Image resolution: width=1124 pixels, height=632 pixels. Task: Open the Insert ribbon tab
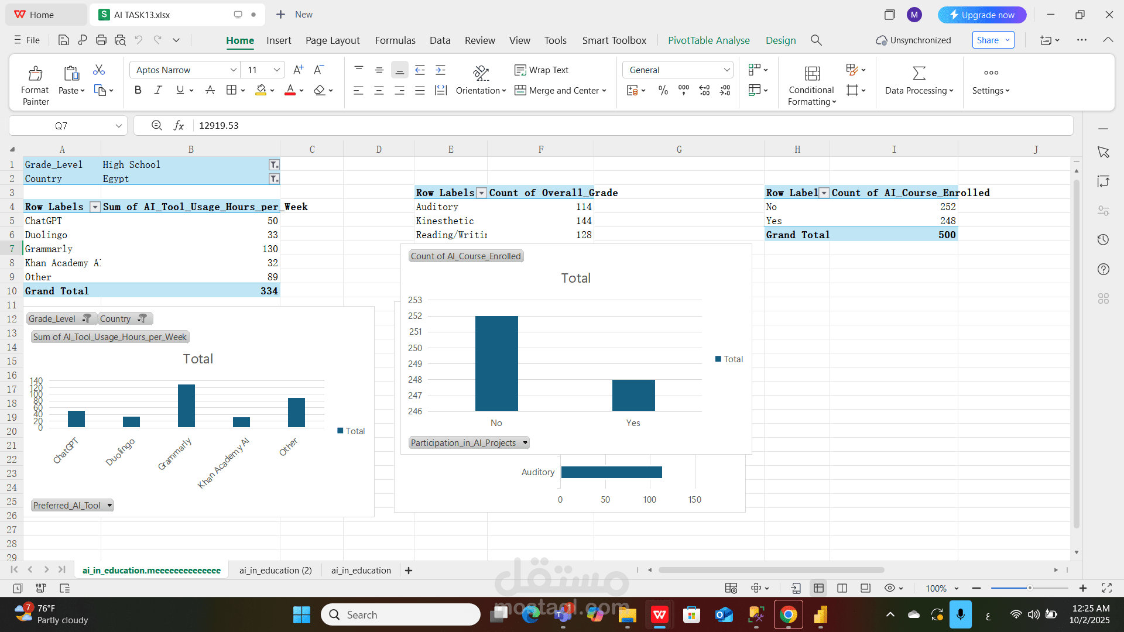pos(279,40)
